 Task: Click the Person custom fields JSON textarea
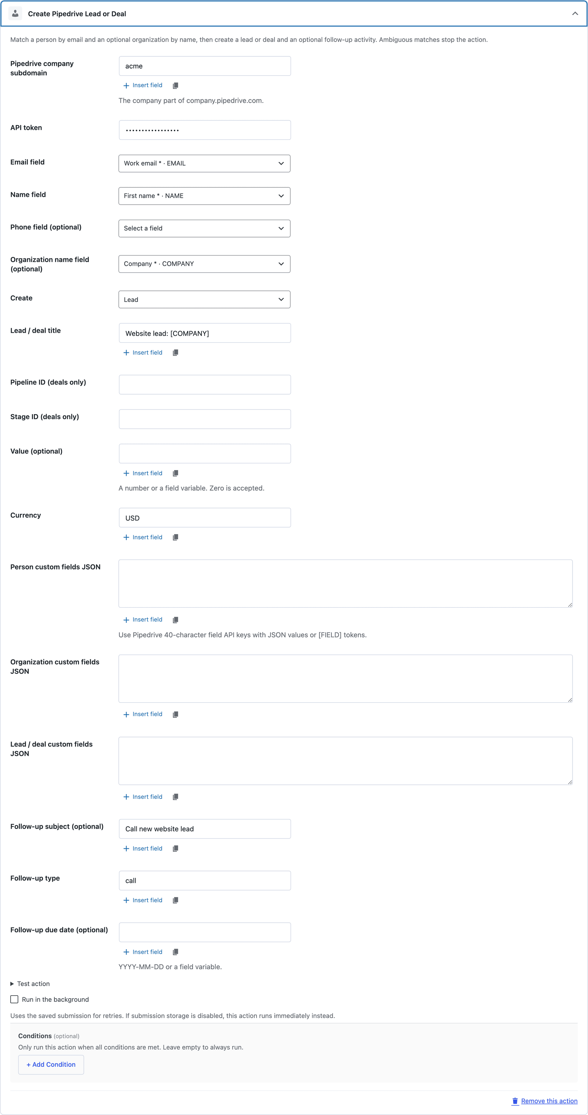[x=345, y=583]
